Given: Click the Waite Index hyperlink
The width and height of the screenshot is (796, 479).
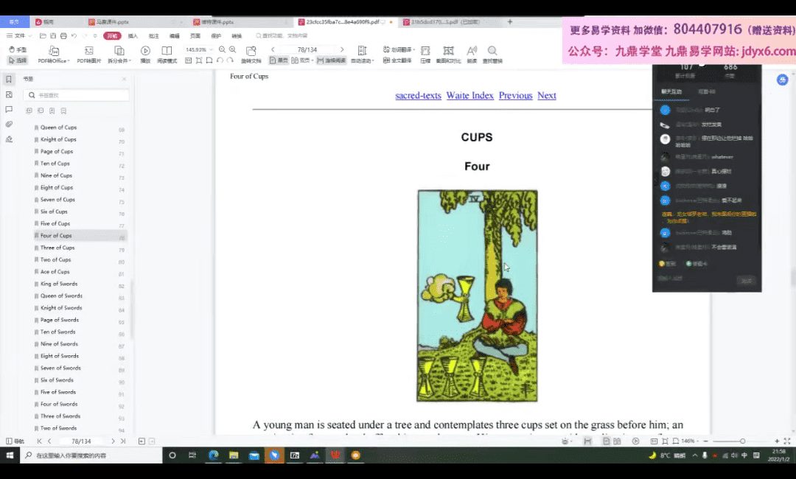Looking at the screenshot, I should 469,95.
